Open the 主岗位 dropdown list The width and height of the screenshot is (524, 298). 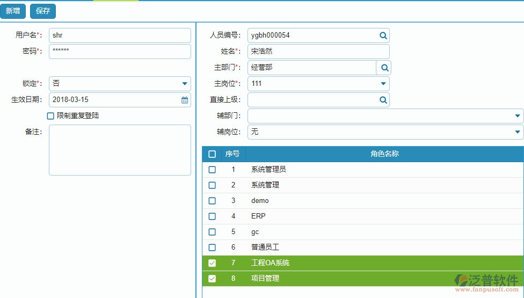[x=383, y=84]
